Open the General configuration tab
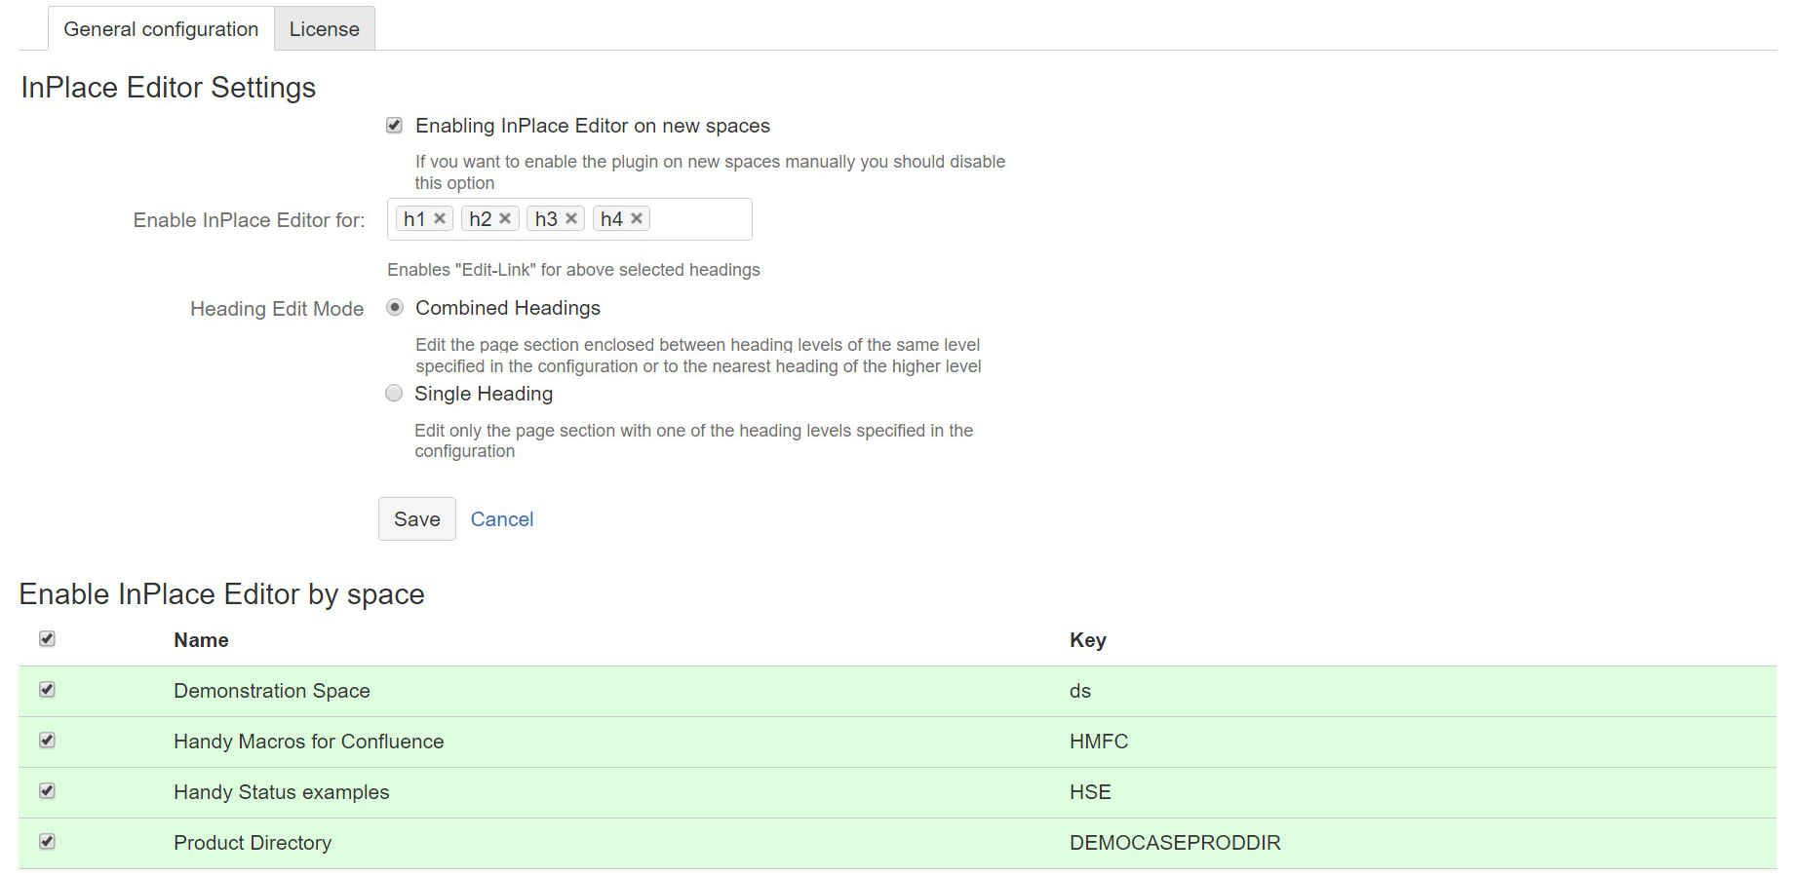The height and width of the screenshot is (877, 1794). coord(161,29)
